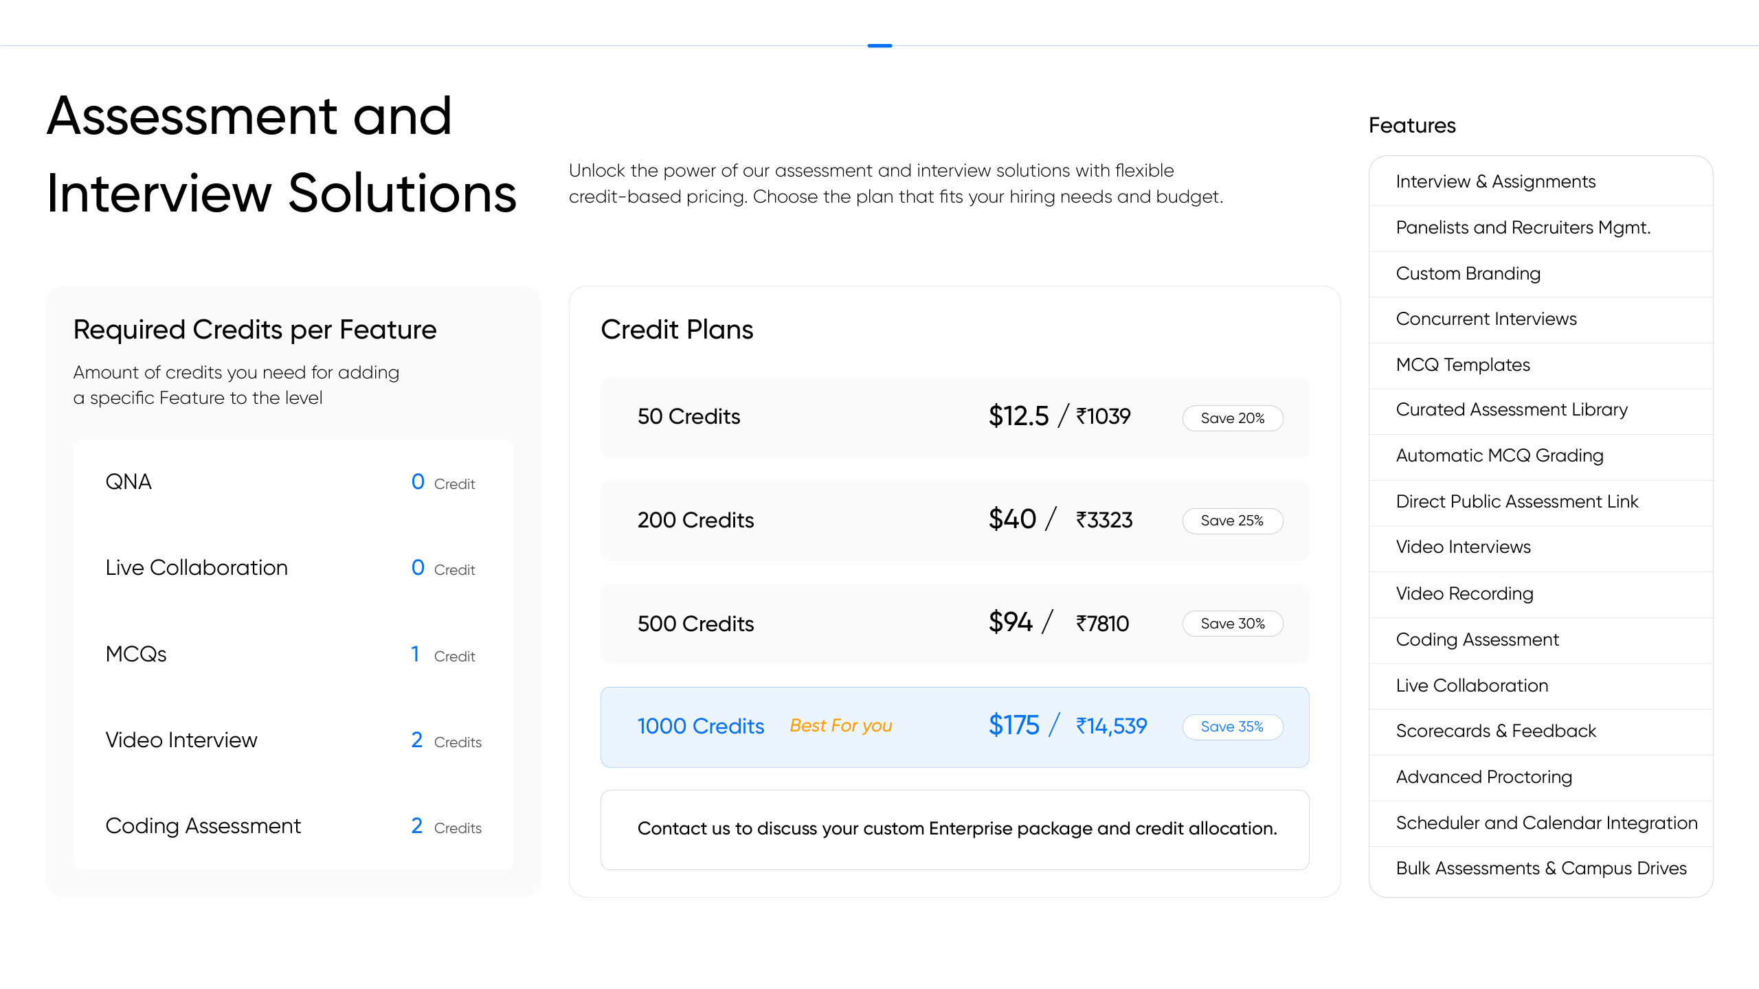Image resolution: width=1759 pixels, height=989 pixels.
Task: Click the ₹1039 rupee price
Action: click(1103, 416)
